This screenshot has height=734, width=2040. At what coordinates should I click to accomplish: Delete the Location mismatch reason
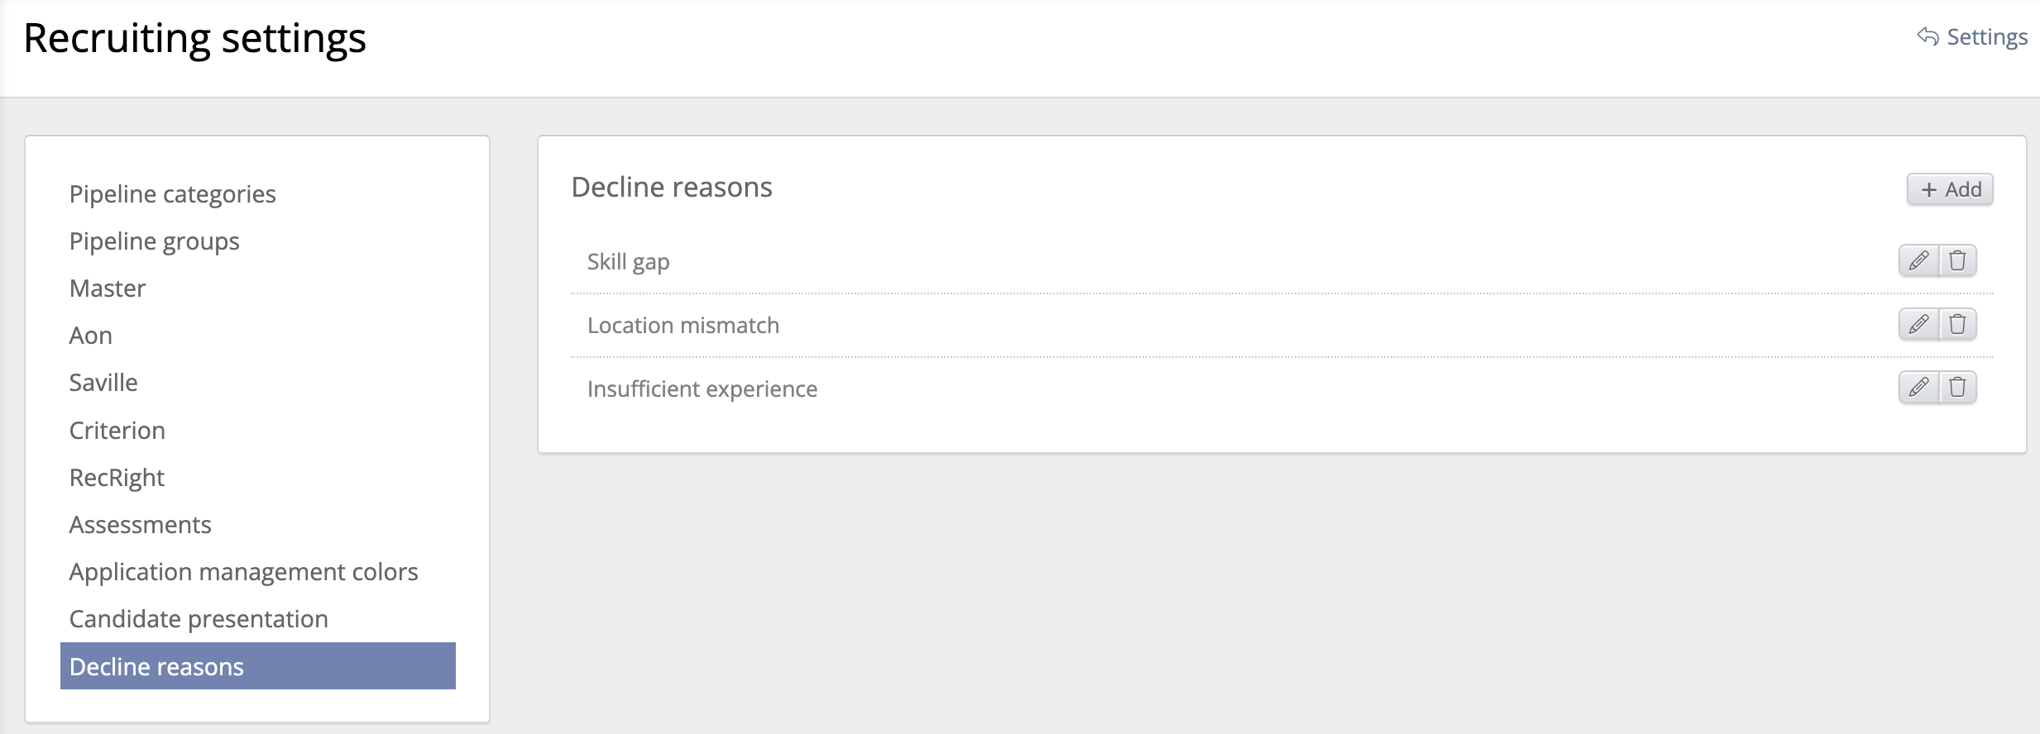click(x=1957, y=324)
